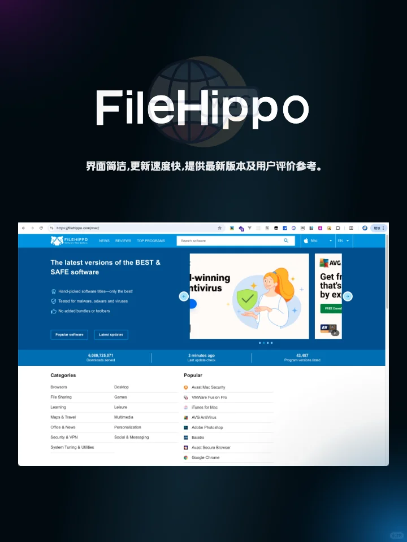Open the Personalization category
This screenshot has width=407, height=542.
click(128, 427)
